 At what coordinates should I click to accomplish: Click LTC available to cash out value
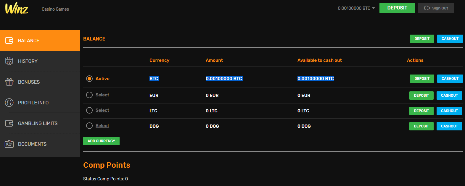pos(303,111)
